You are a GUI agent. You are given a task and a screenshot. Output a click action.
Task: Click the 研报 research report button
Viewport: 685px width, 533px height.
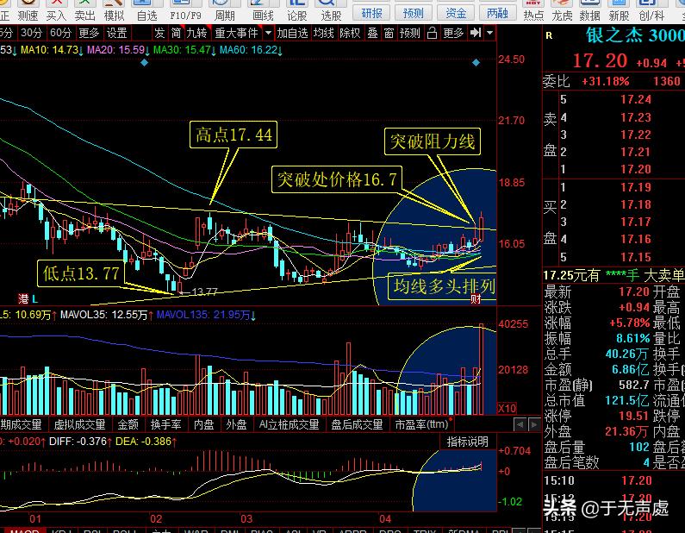(x=371, y=13)
